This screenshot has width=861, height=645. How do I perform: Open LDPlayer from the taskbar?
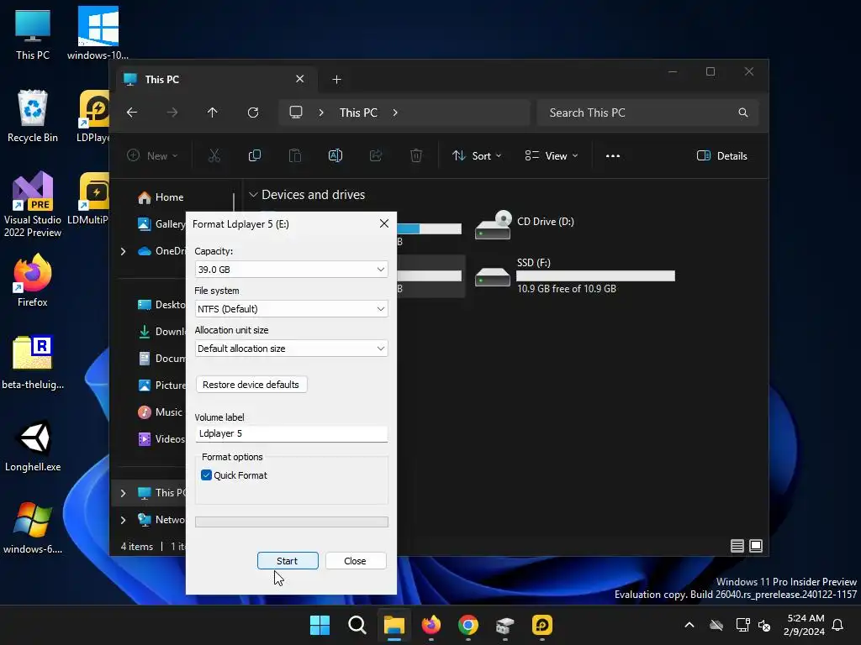tap(542, 625)
